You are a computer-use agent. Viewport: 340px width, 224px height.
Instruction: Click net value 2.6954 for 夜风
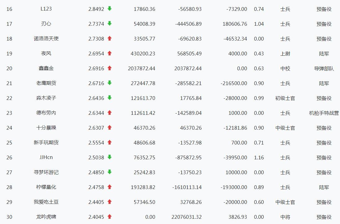(x=96, y=54)
